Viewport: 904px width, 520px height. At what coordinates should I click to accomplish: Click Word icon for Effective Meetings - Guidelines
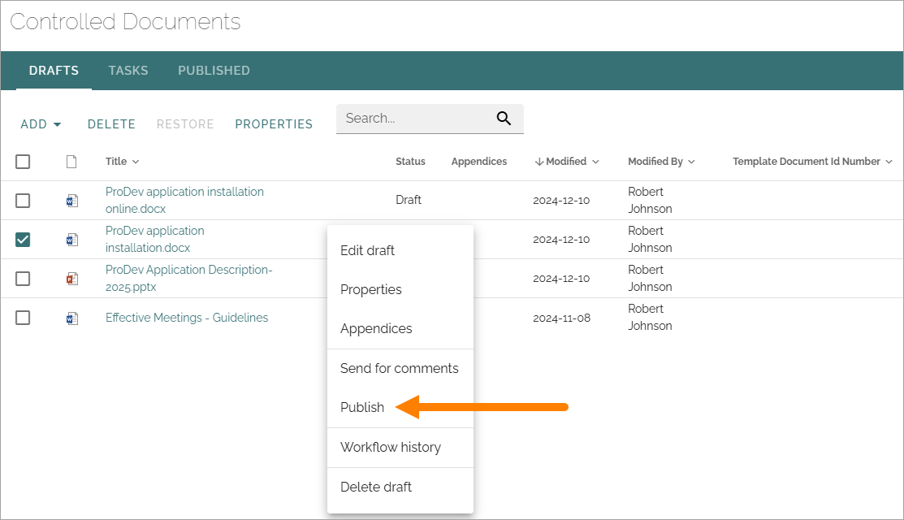pos(72,318)
